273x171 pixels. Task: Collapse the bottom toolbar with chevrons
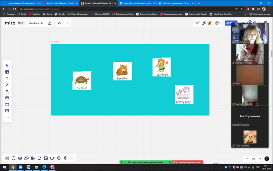tap(72, 158)
